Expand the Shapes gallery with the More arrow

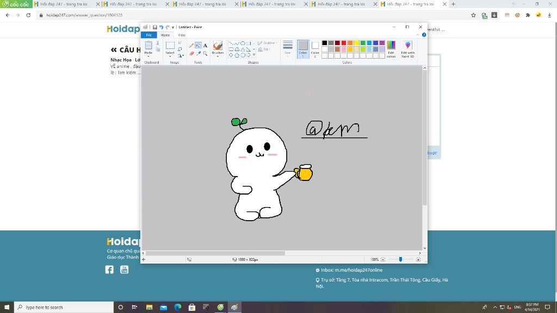[x=254, y=55]
